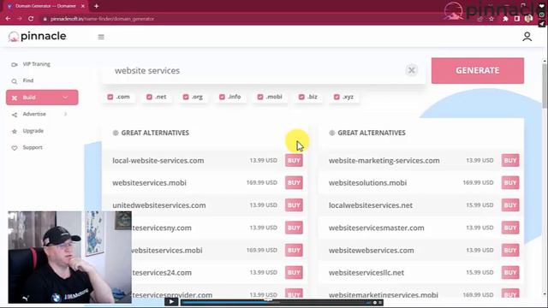
Task: Go back with browser back arrow
Action: (8, 19)
